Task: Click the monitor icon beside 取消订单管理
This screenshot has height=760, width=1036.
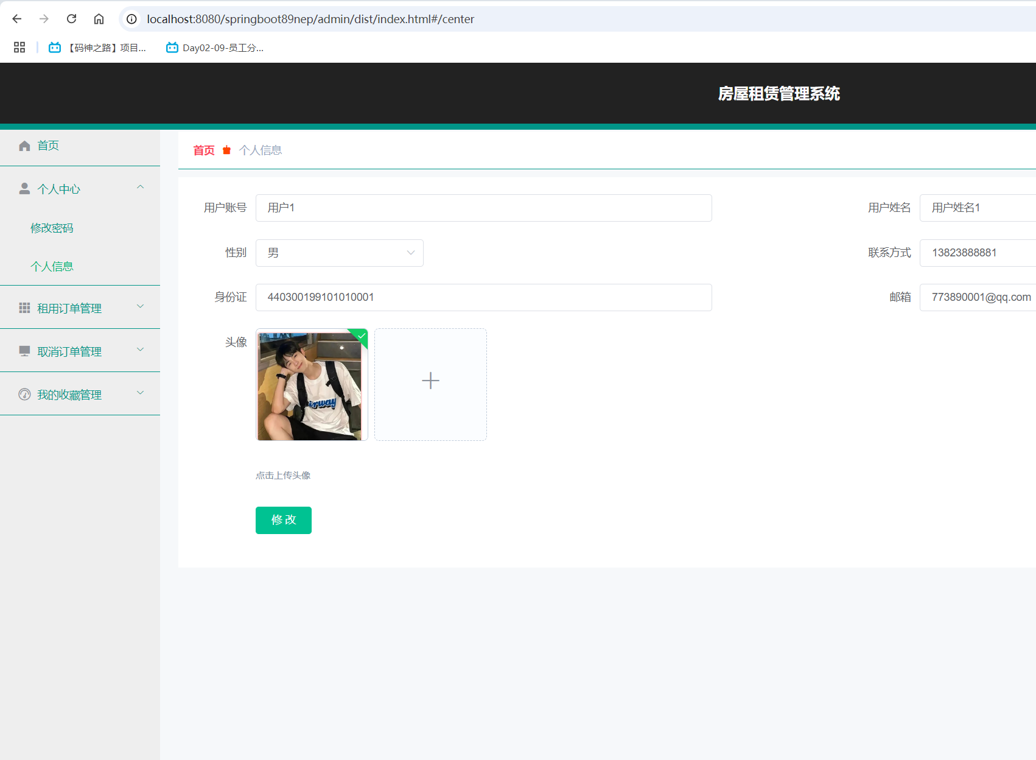Action: tap(24, 351)
